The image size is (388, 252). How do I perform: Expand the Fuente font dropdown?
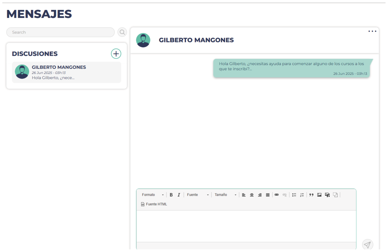[198, 195]
